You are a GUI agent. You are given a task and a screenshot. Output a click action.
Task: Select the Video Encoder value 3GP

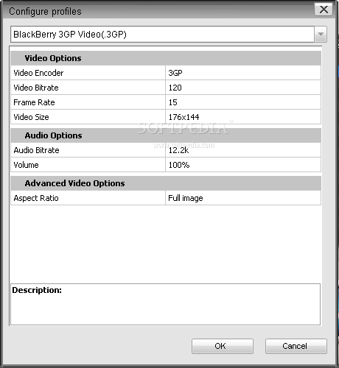tap(243, 73)
